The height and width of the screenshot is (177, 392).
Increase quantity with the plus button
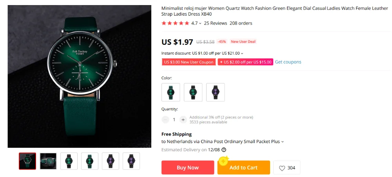pos(183,120)
